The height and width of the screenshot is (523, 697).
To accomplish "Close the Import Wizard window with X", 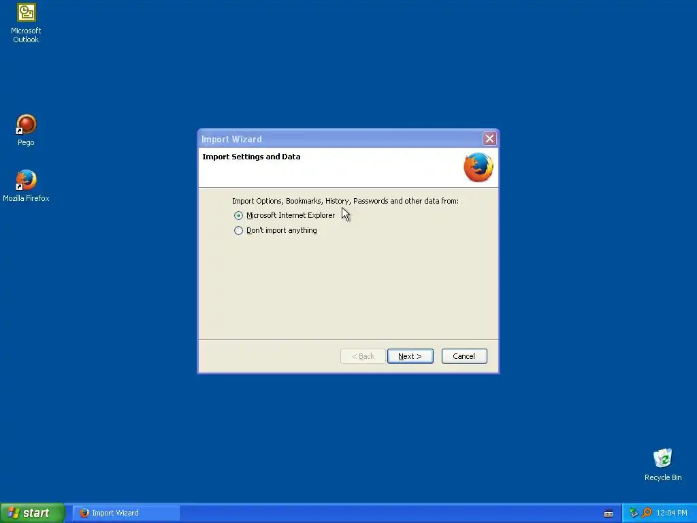I will point(489,139).
